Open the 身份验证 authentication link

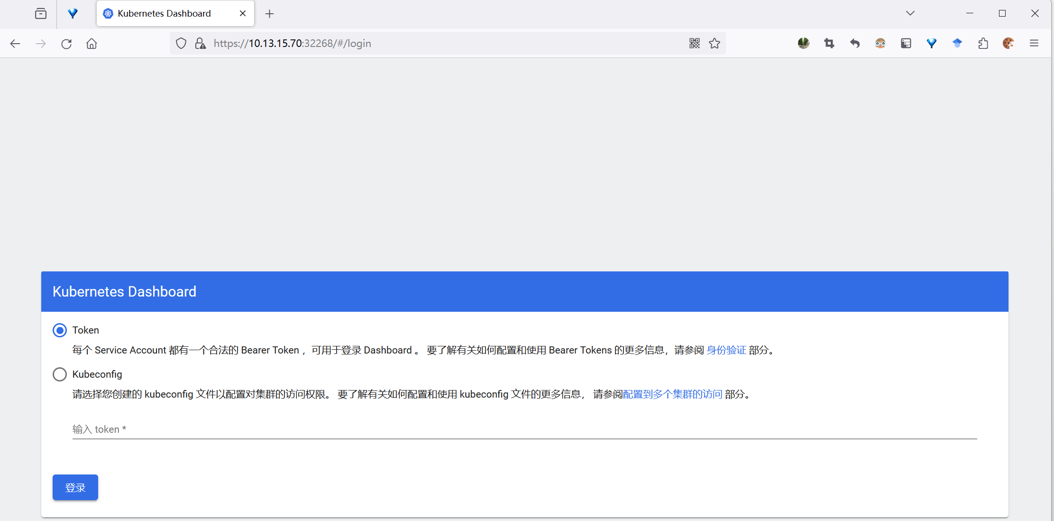click(x=726, y=350)
